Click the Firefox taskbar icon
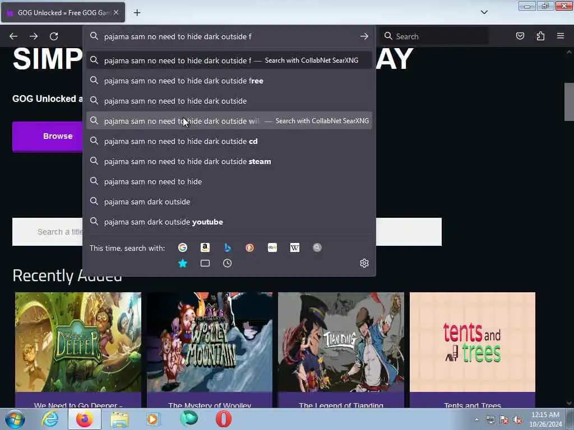Viewport: 574px width, 430px height. pyautogui.click(x=84, y=419)
